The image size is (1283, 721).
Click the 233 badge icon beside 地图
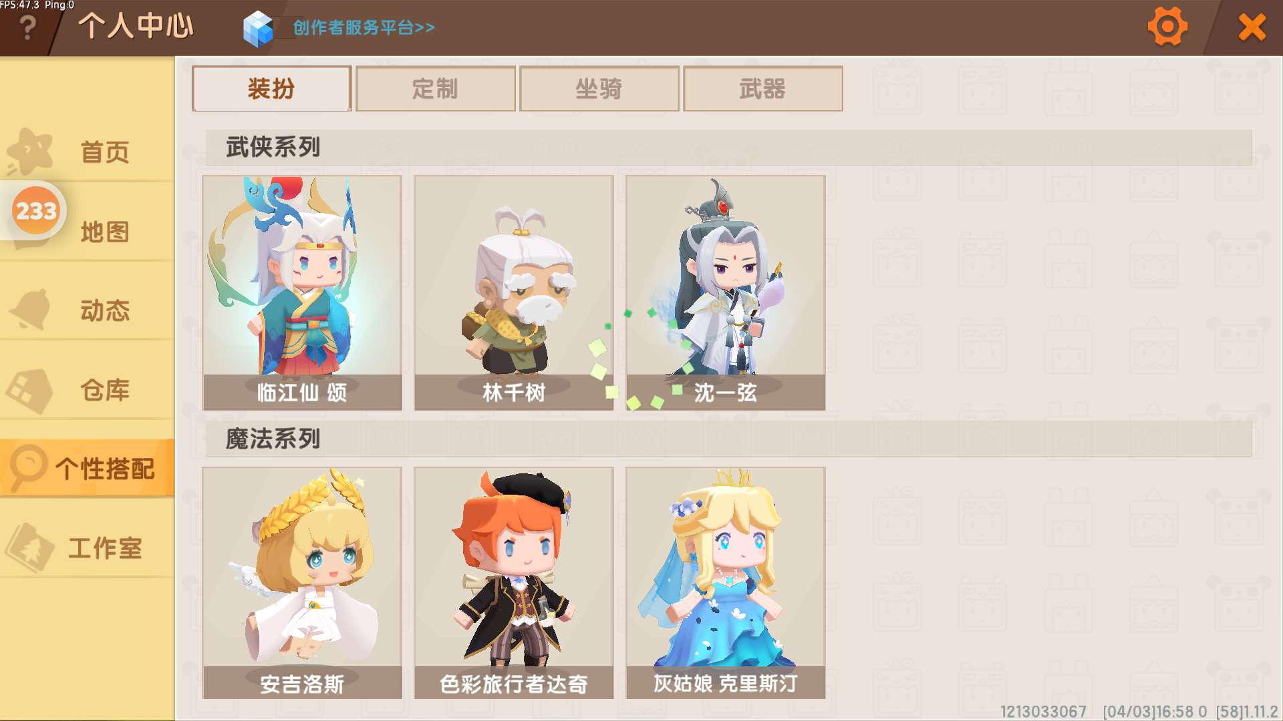pos(35,211)
